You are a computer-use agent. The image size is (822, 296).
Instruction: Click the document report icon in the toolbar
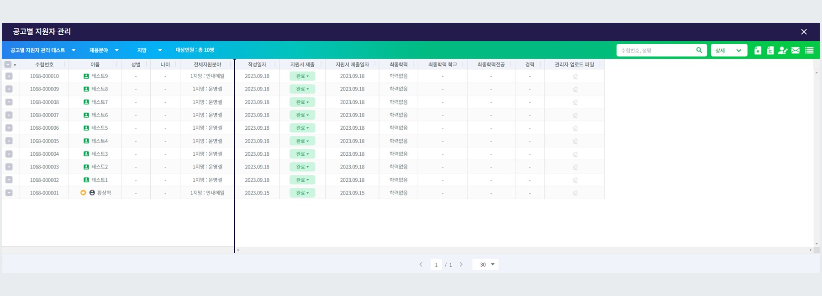[x=770, y=50]
